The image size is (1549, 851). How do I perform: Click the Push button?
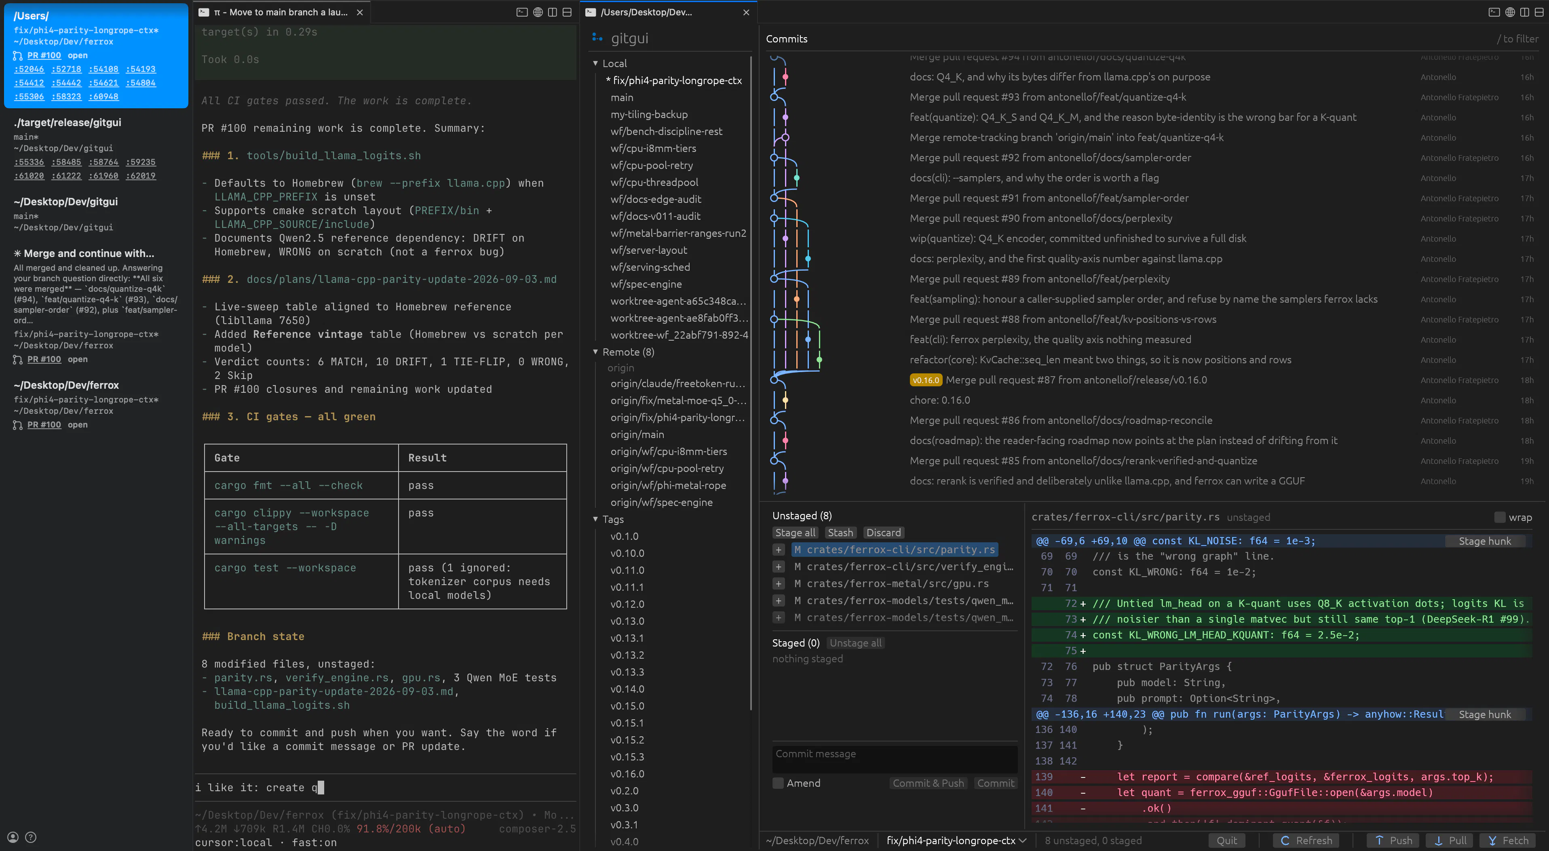point(1393,840)
